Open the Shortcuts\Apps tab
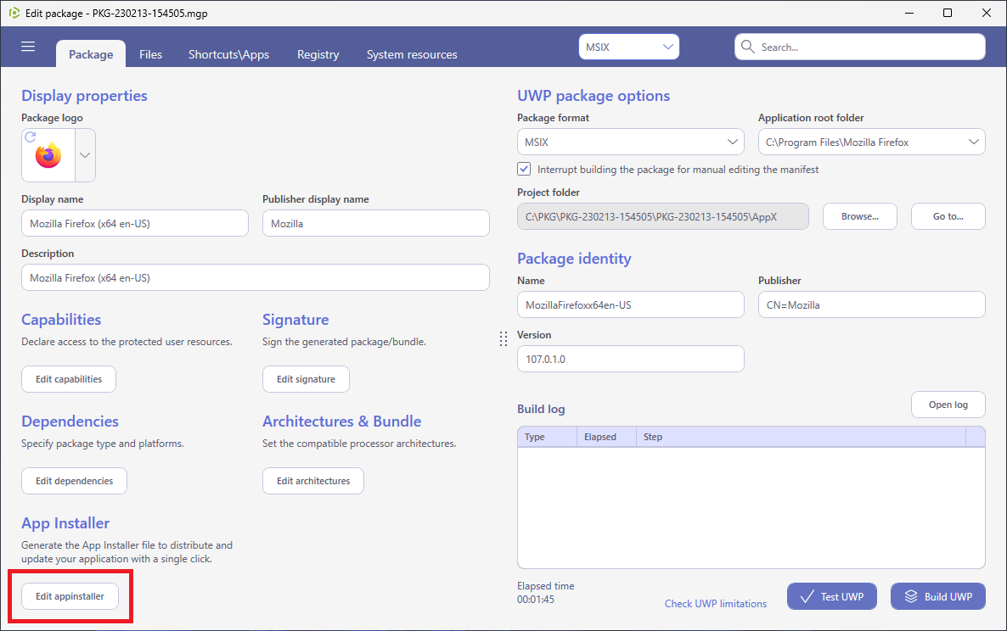 [228, 54]
